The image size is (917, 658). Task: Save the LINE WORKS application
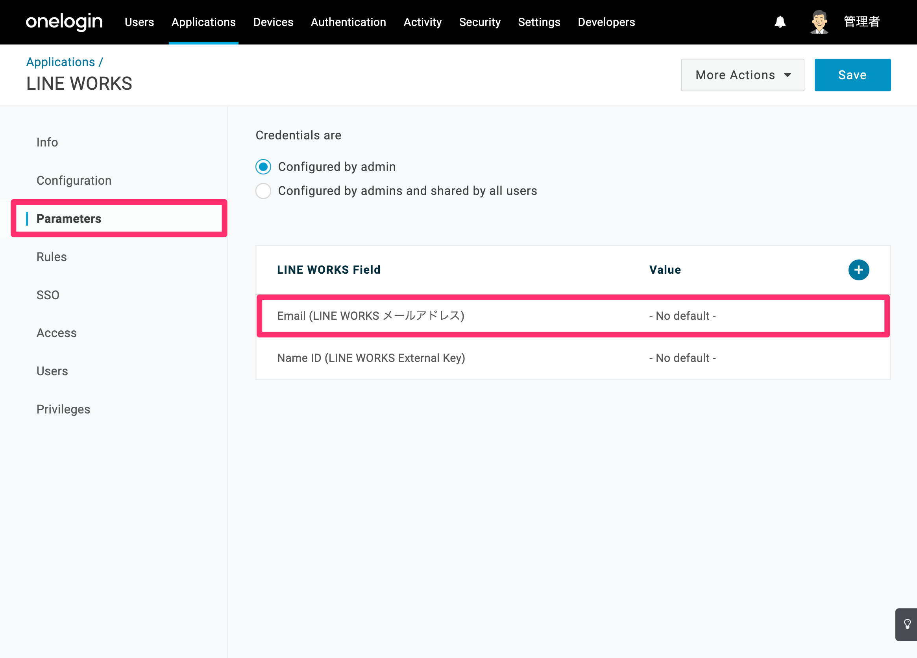point(852,75)
